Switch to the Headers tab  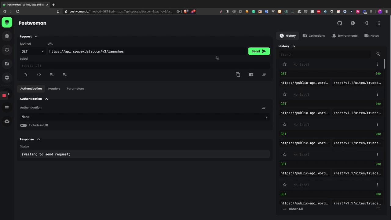54,89
